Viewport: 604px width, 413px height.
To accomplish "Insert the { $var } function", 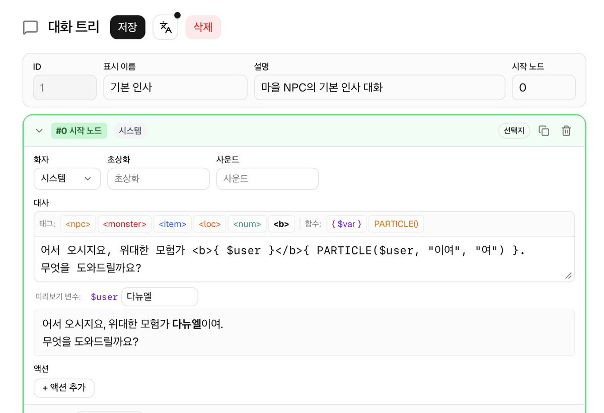I will (x=346, y=224).
